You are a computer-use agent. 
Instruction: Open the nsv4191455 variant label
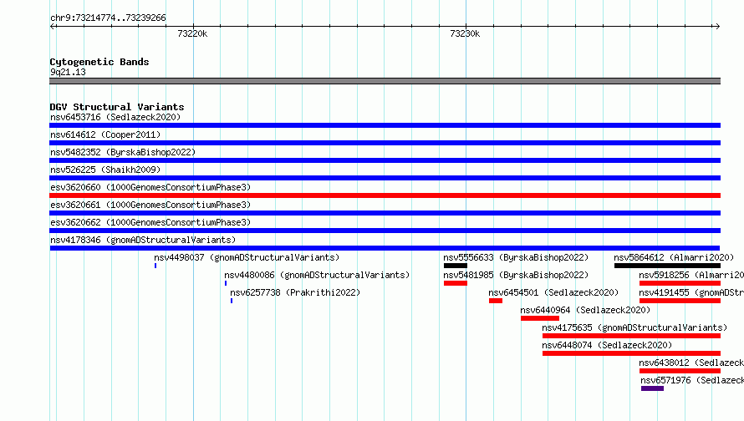point(691,292)
